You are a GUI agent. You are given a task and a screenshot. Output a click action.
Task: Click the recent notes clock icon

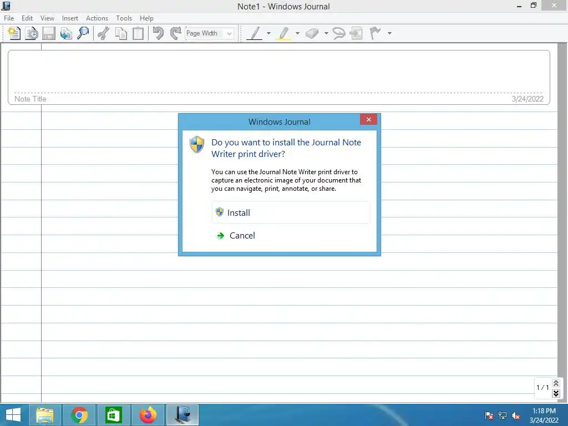point(32,33)
